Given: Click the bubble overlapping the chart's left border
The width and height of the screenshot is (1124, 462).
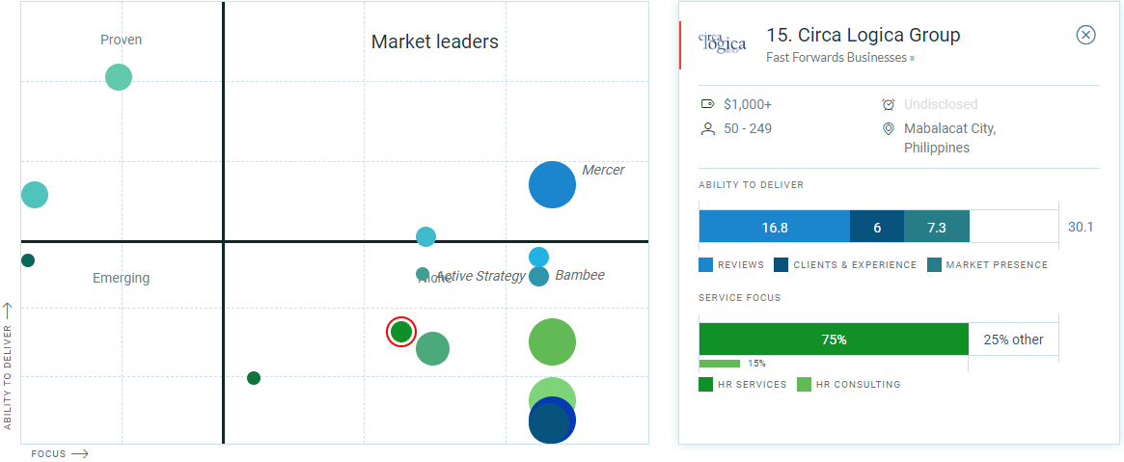Looking at the screenshot, I should click(34, 194).
